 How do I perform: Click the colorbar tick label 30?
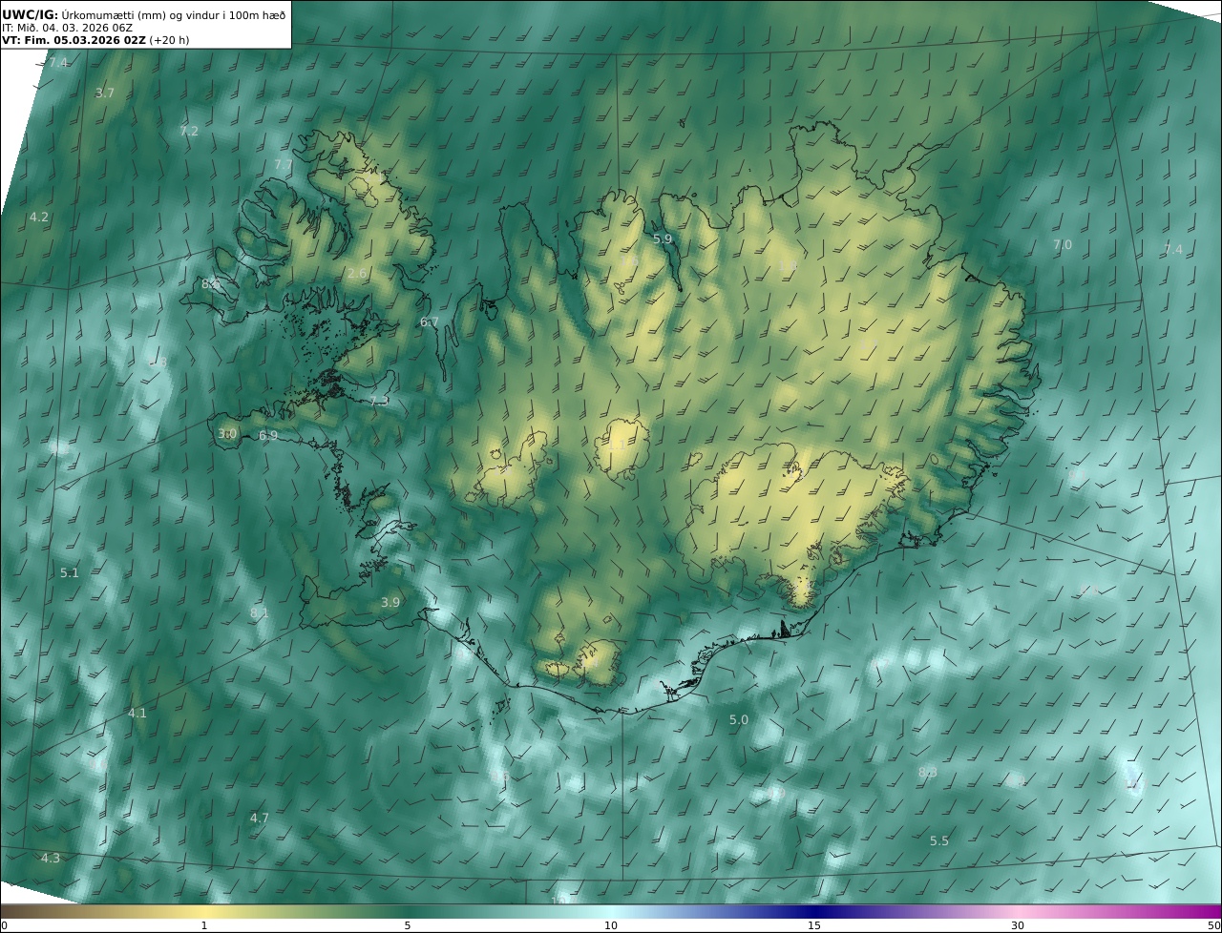(1018, 925)
